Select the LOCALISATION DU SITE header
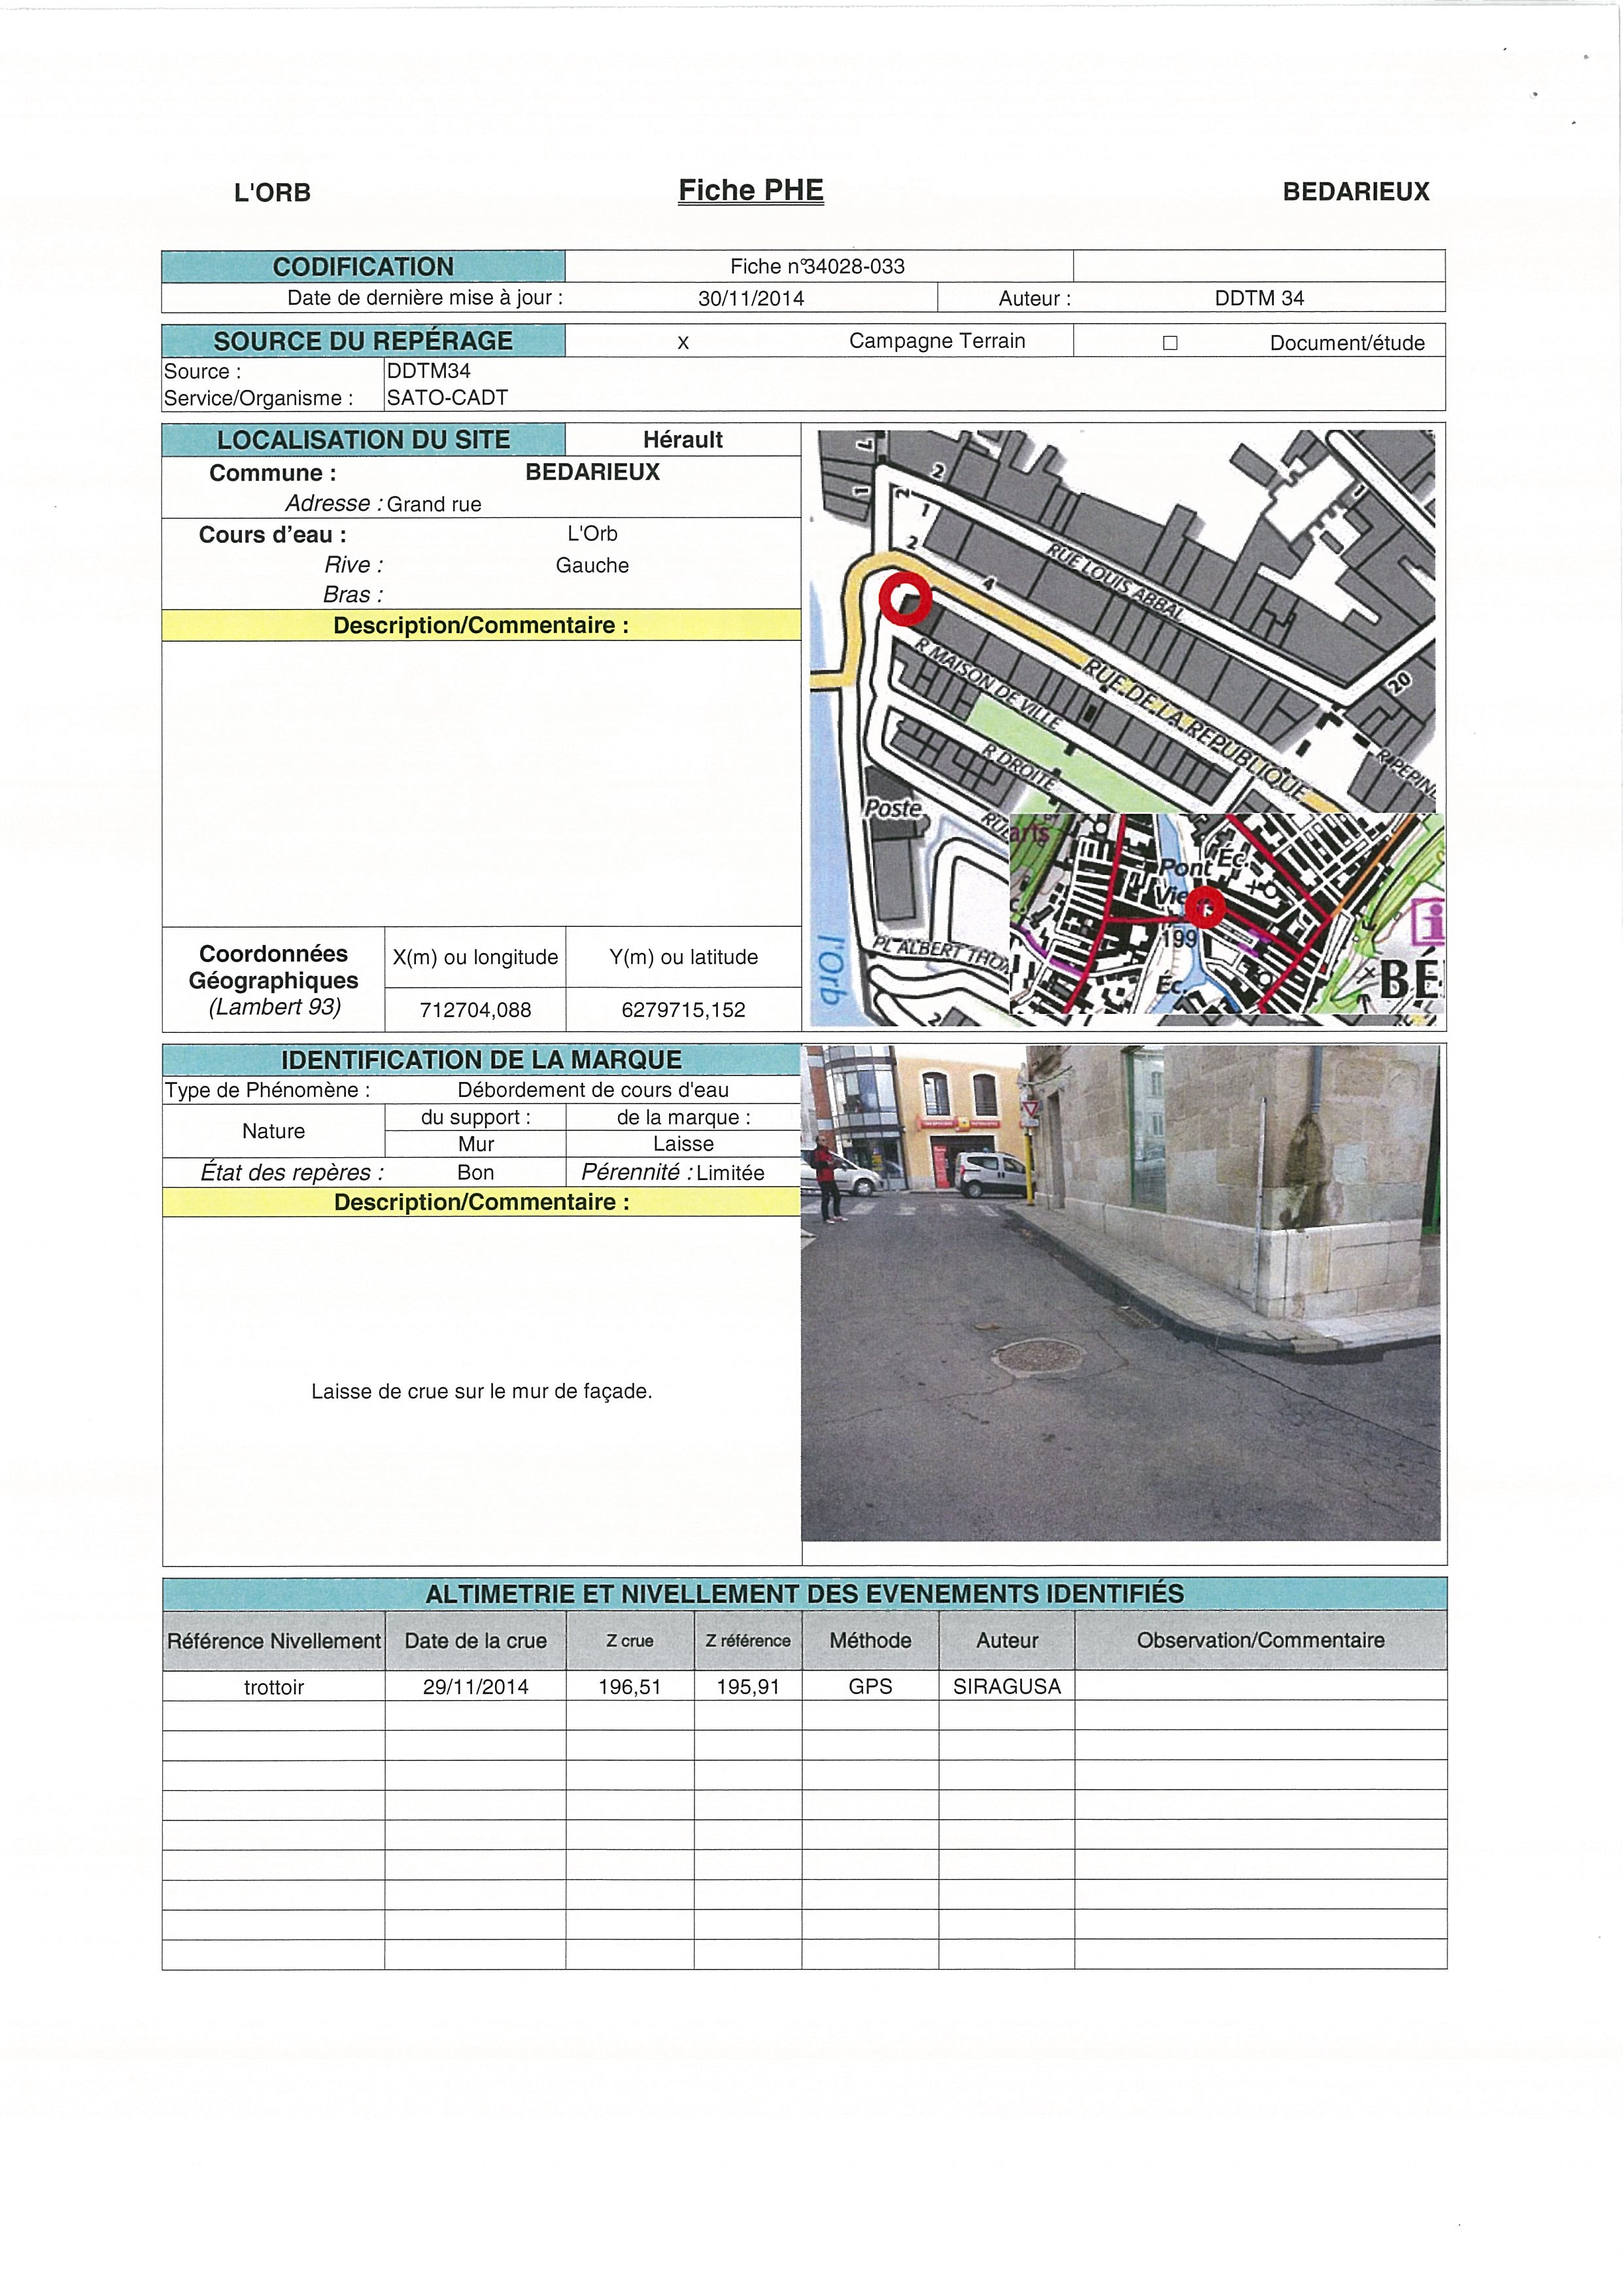1623x2296 pixels. (364, 440)
